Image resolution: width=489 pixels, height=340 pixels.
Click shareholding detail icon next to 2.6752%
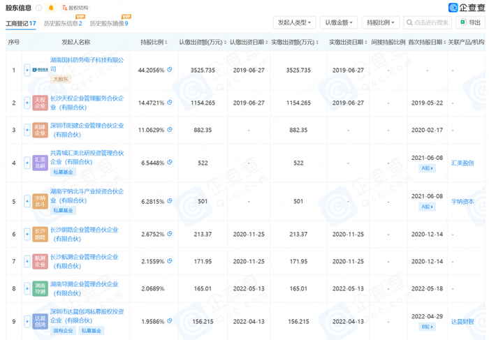(170, 233)
